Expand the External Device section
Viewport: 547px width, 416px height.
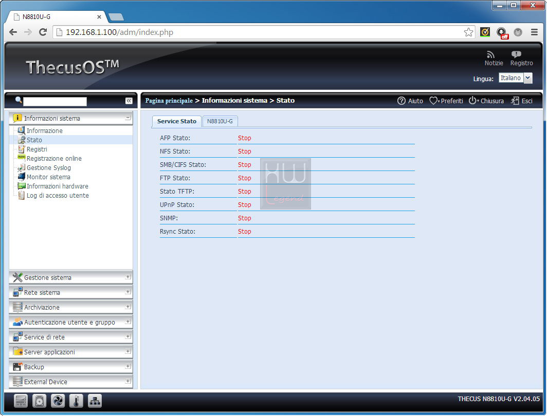pos(128,381)
